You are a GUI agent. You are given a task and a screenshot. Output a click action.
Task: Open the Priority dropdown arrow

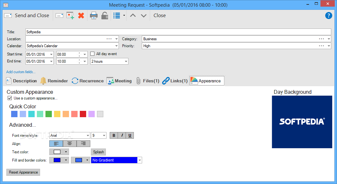(x=329, y=46)
